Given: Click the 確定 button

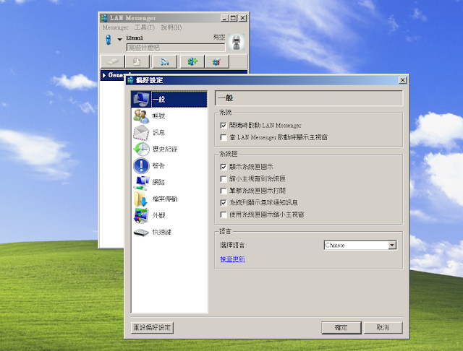Looking at the screenshot, I should [x=341, y=327].
